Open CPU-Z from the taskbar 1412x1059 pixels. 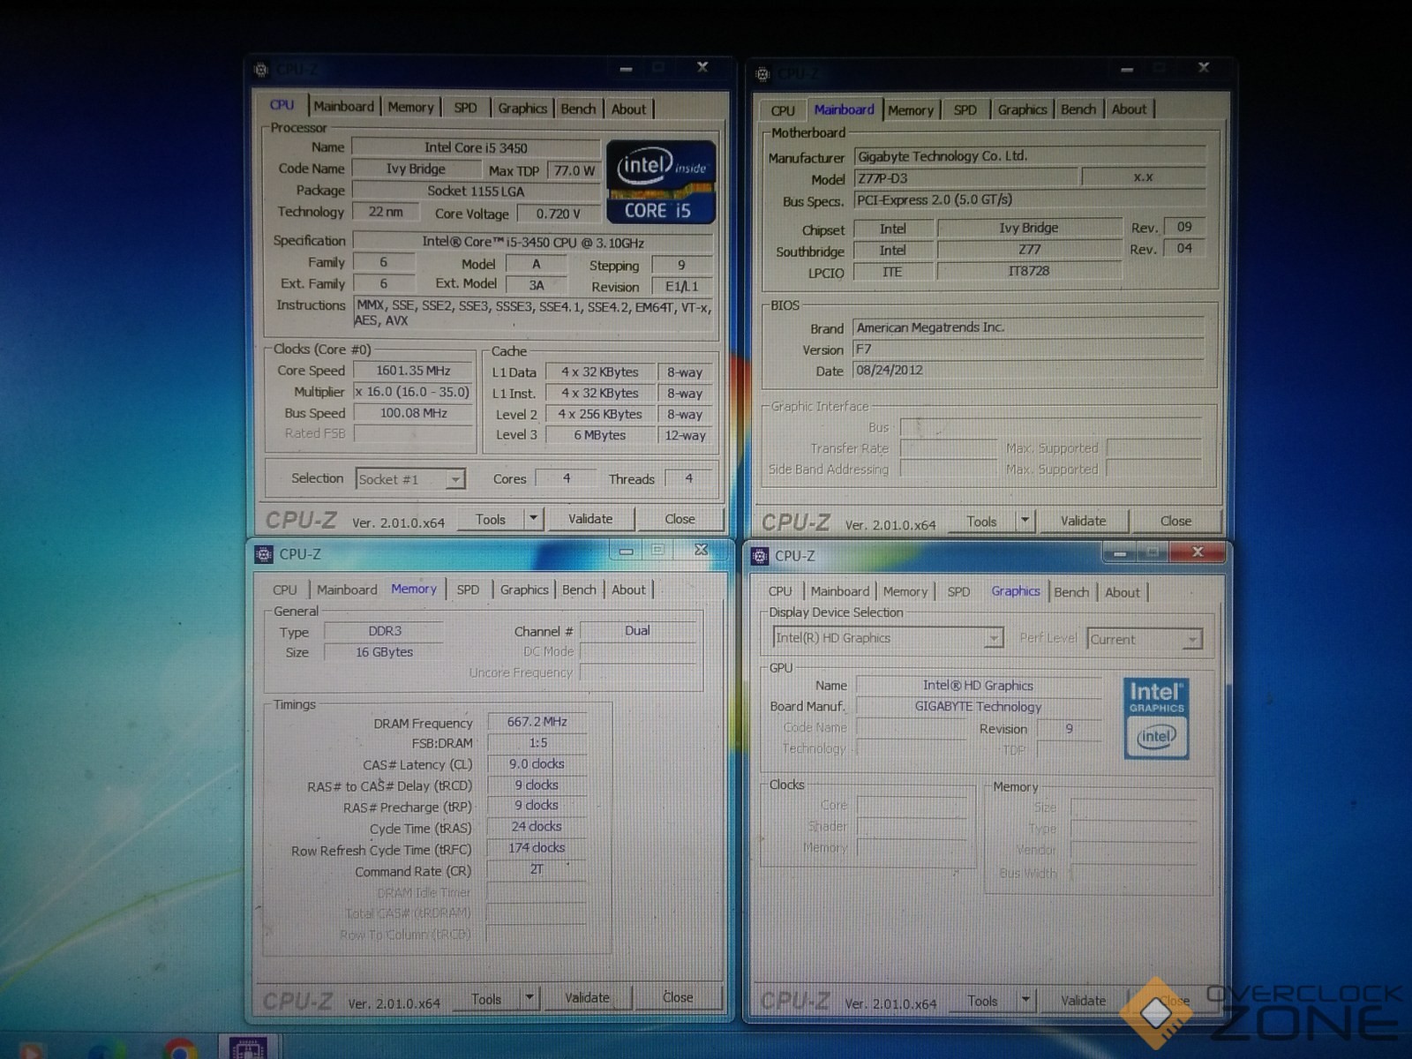point(249,1048)
